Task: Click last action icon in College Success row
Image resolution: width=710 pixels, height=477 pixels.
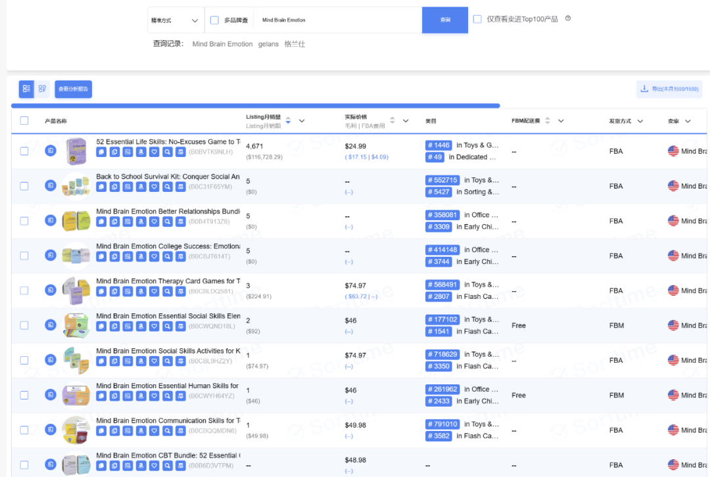Action: coord(180,257)
